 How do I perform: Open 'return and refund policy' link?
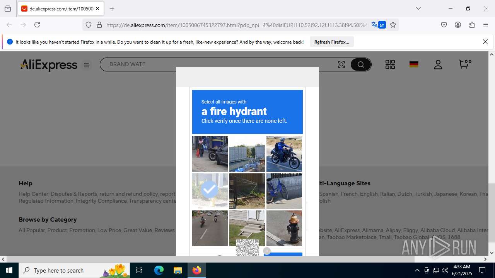point(129,194)
